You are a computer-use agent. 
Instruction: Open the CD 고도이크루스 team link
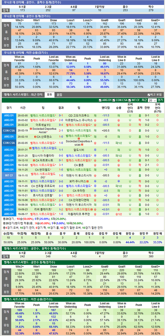(79, 116)
